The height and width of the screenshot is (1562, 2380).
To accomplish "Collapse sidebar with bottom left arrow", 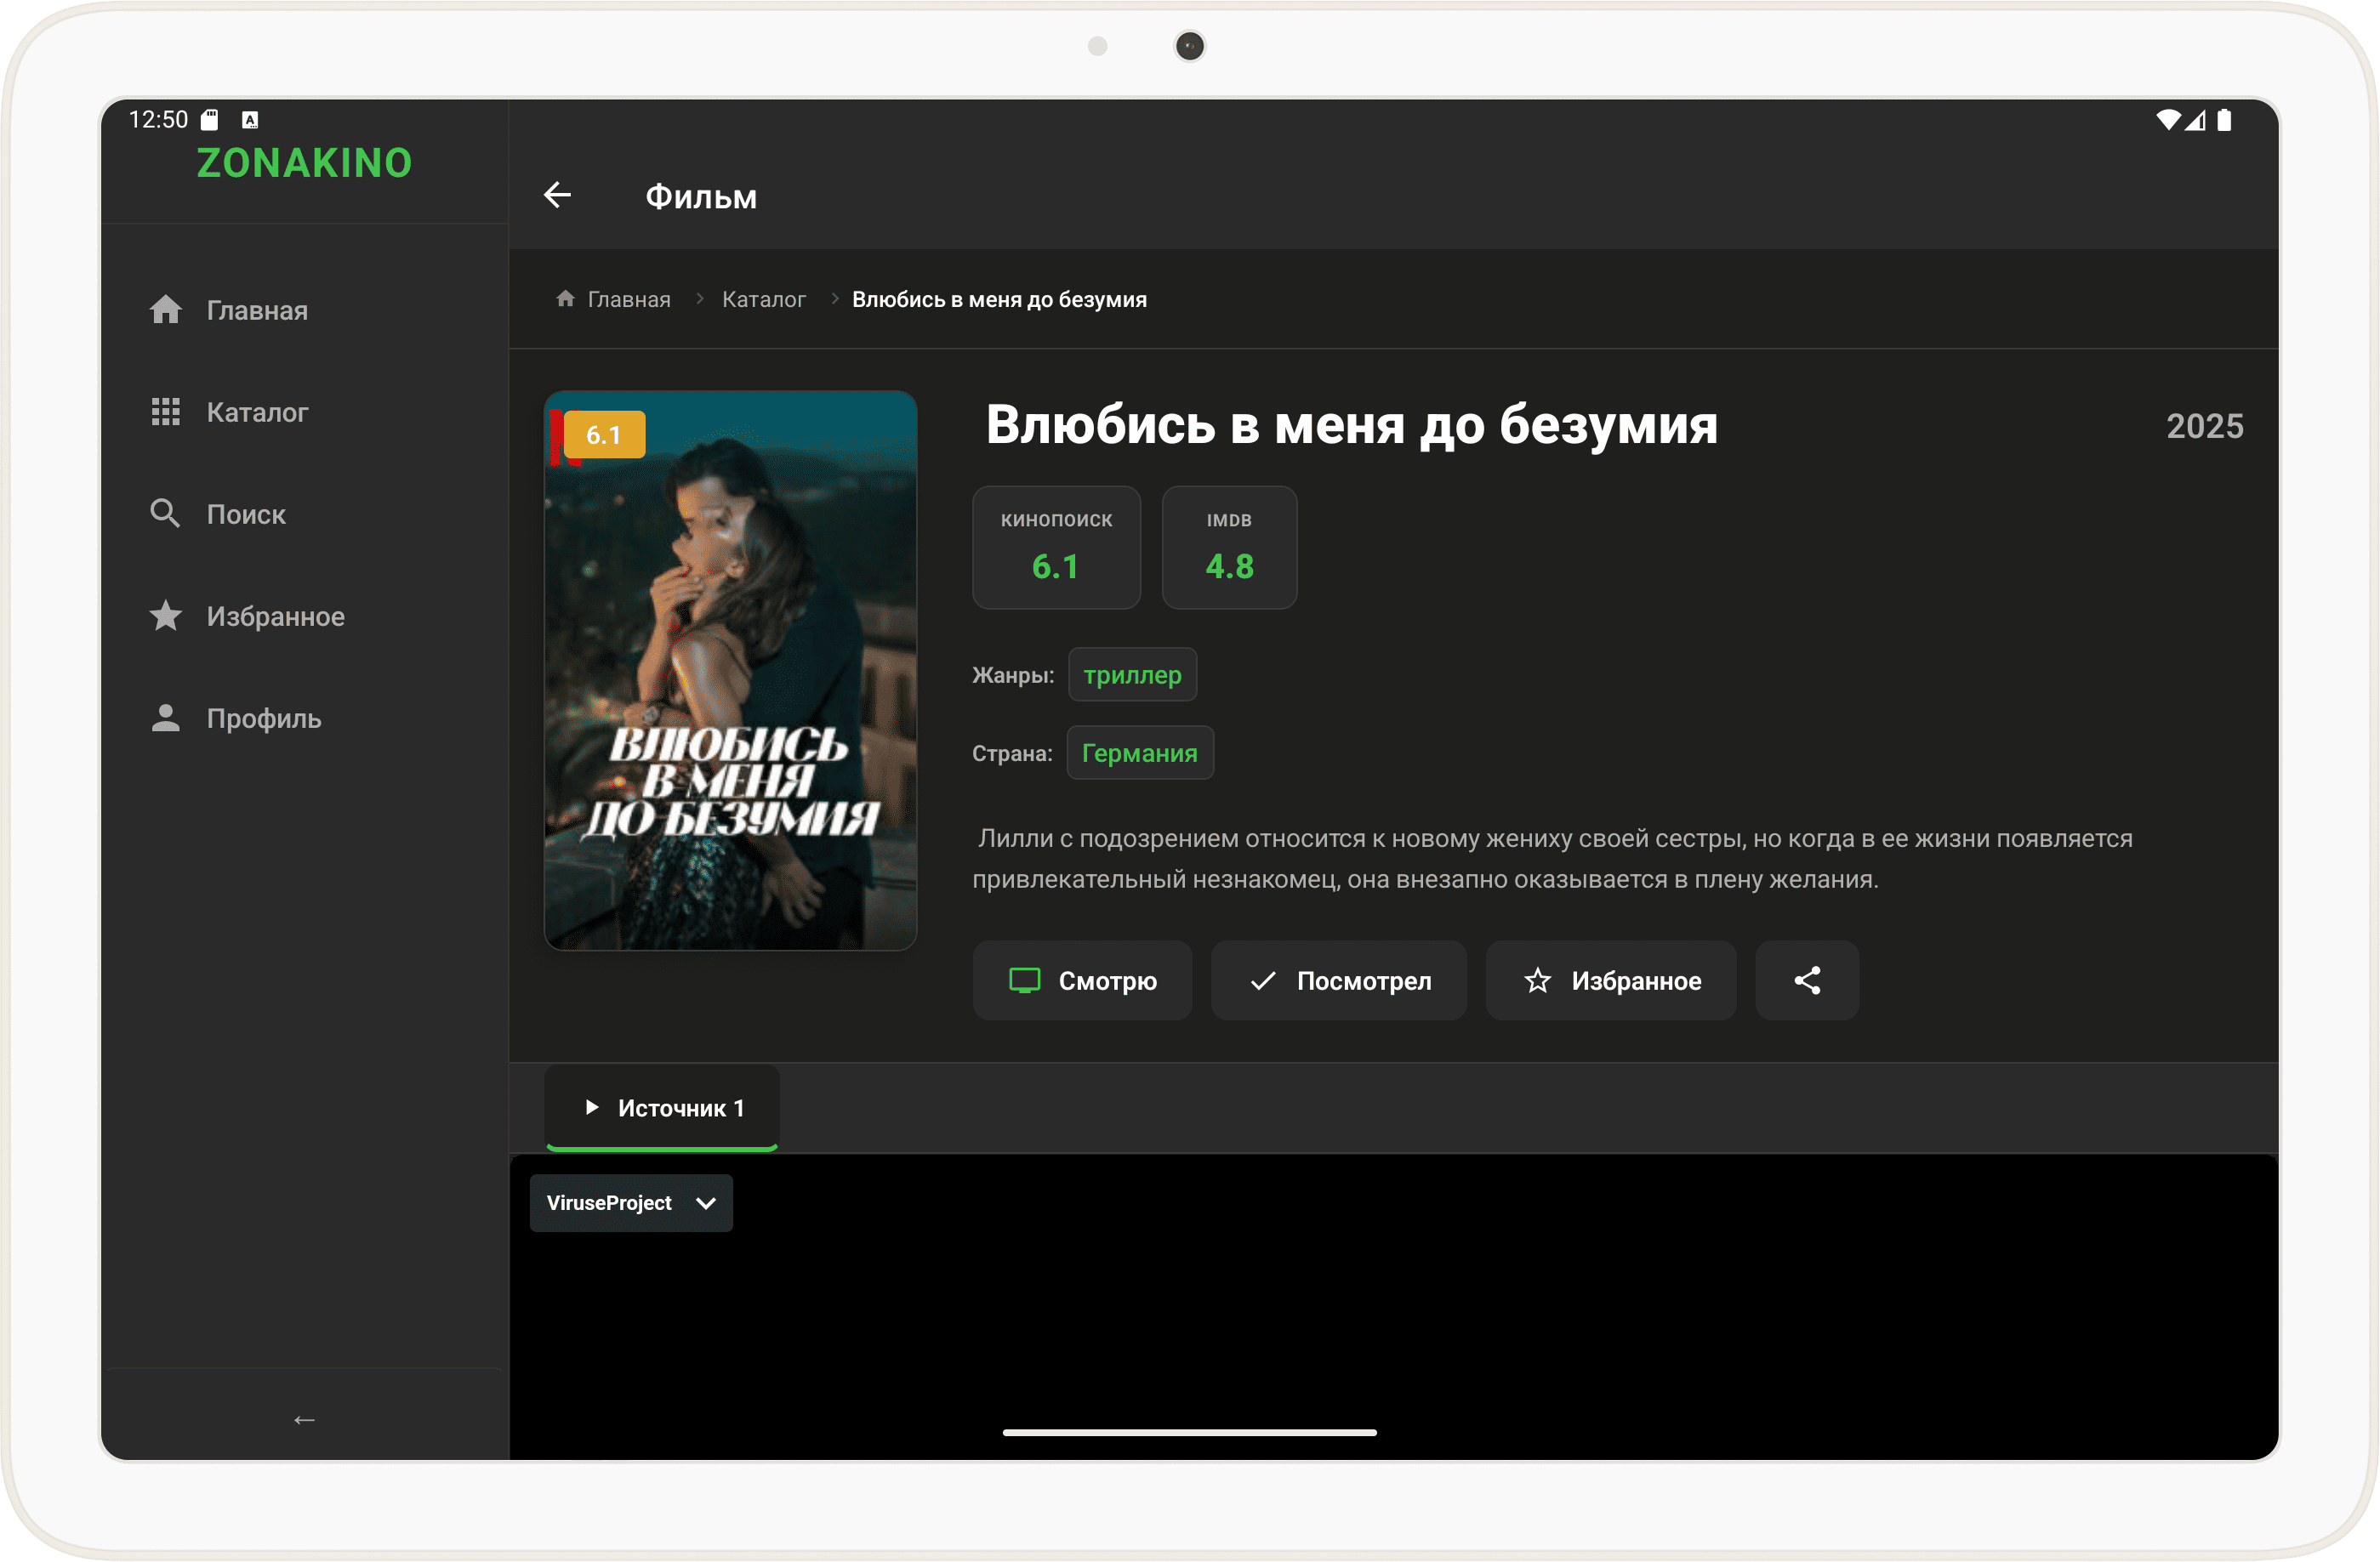I will (304, 1419).
